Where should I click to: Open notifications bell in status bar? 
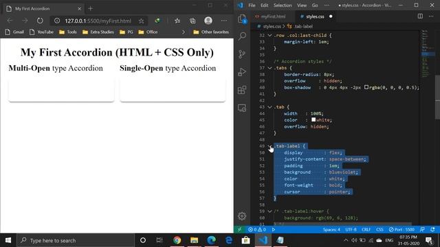click(432, 229)
